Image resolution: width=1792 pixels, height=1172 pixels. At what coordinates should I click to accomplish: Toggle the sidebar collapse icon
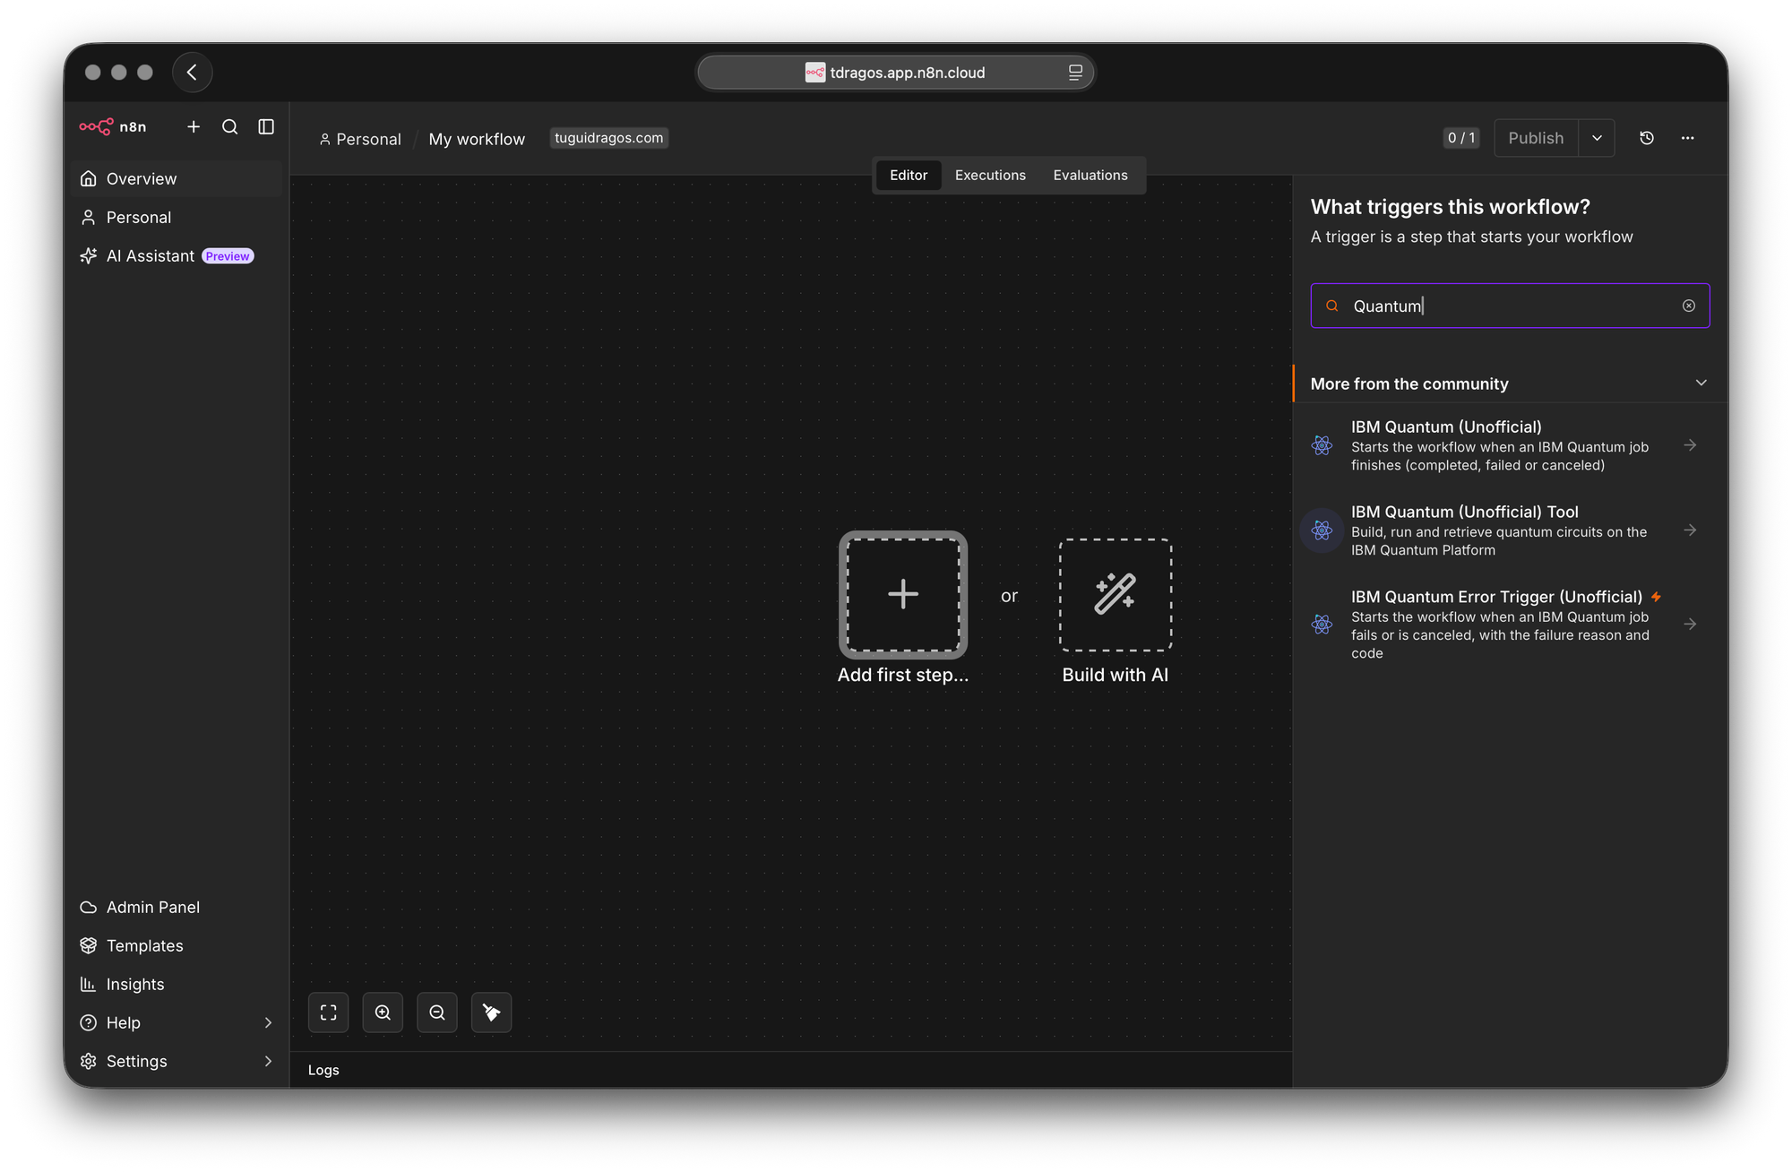coord(266,127)
